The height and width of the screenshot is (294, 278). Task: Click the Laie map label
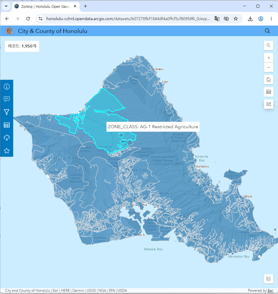165,82
